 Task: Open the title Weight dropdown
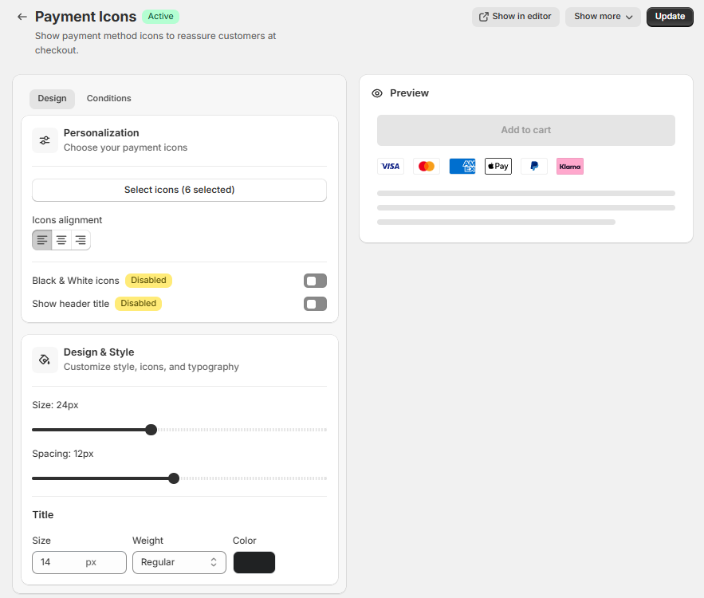(179, 562)
